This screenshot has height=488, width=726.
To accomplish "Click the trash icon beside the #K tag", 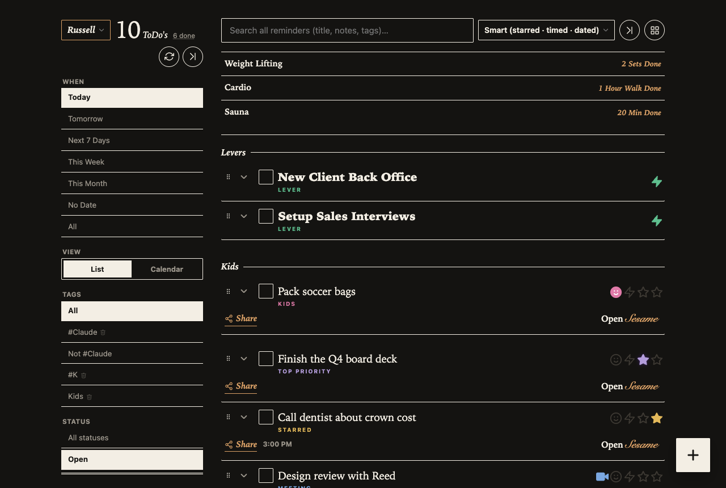I will (x=84, y=376).
